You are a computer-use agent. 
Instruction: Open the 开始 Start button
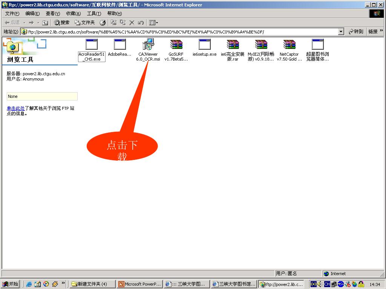tap(10, 284)
